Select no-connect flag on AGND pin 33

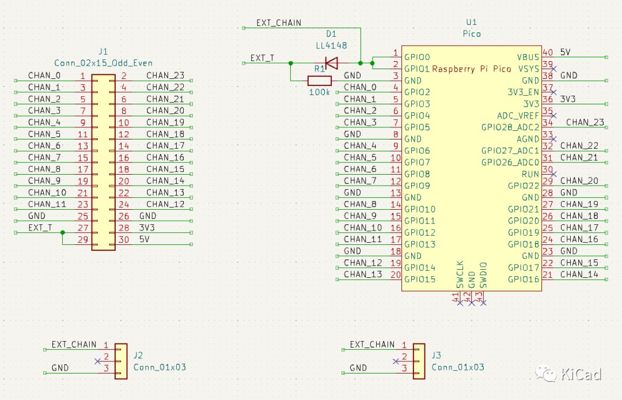pos(554,139)
